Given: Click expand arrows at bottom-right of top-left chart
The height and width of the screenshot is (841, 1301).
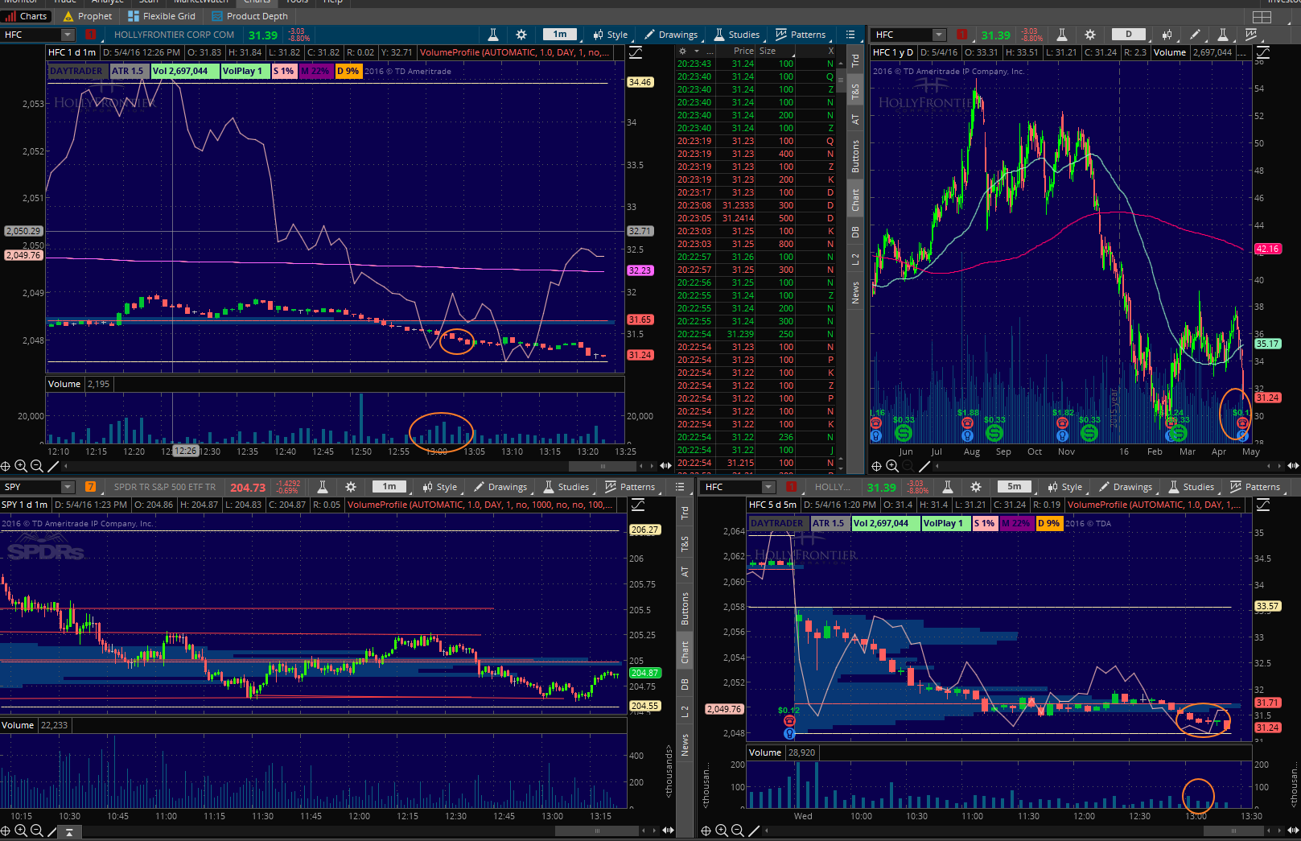Looking at the screenshot, I should point(665,466).
